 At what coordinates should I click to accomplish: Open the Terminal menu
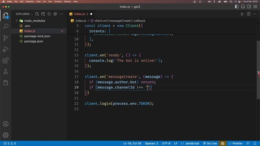pos(58,2)
